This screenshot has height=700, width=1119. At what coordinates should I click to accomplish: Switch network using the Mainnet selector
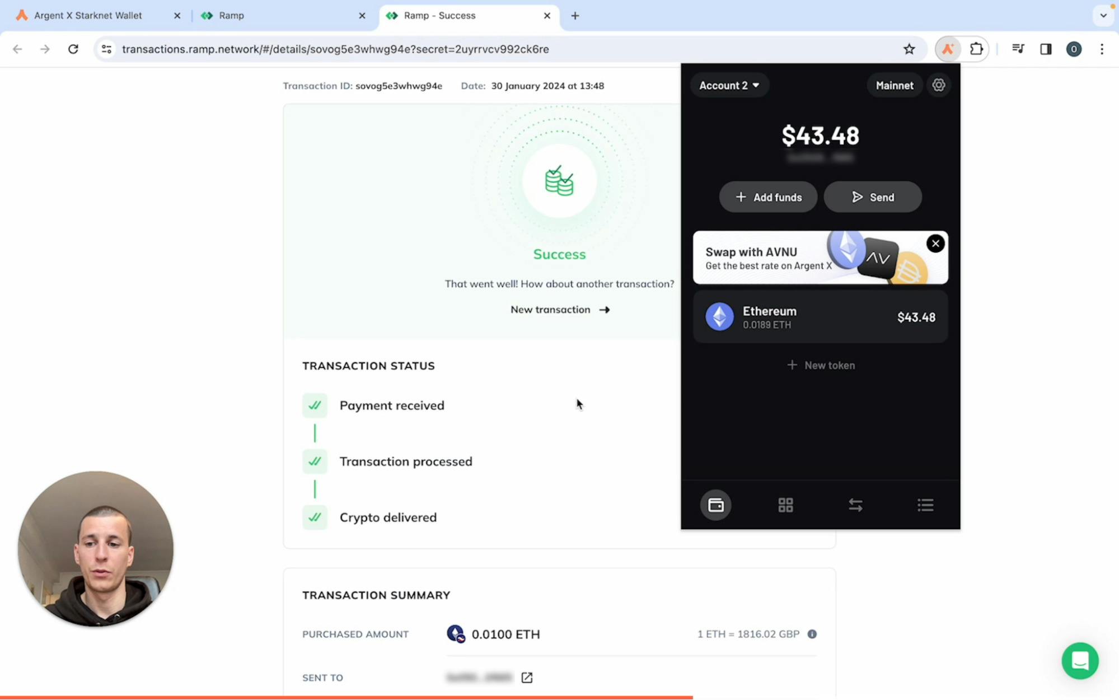coord(895,85)
